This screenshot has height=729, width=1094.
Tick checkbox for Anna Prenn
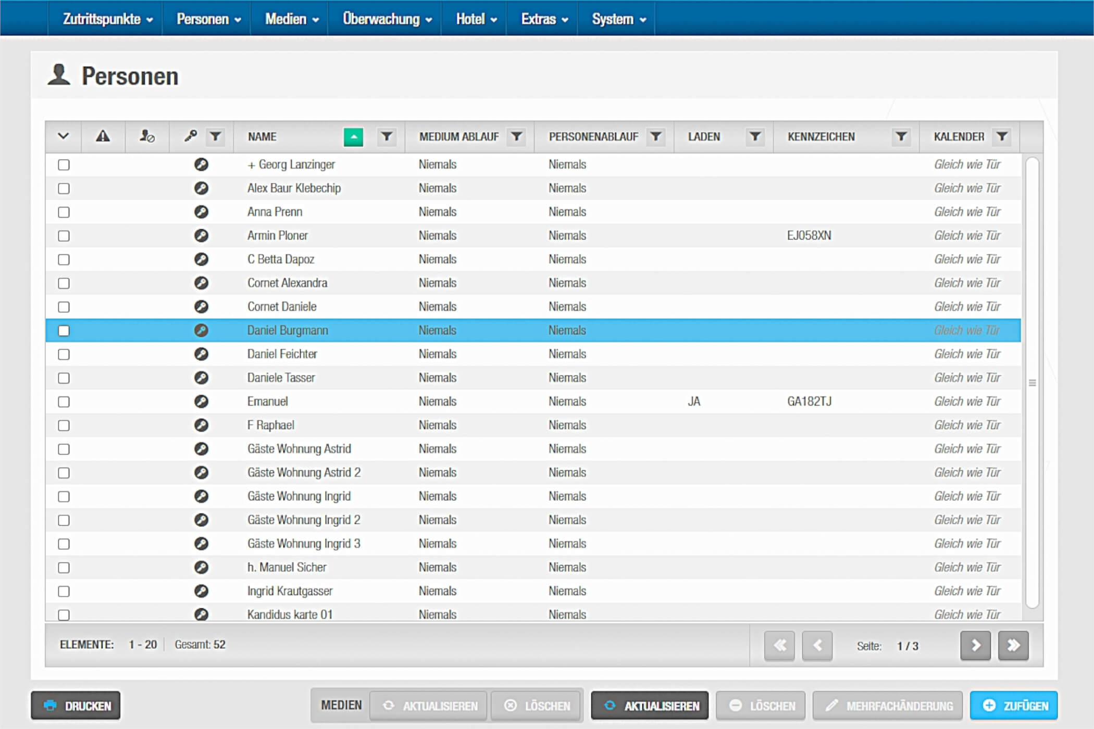coord(64,212)
